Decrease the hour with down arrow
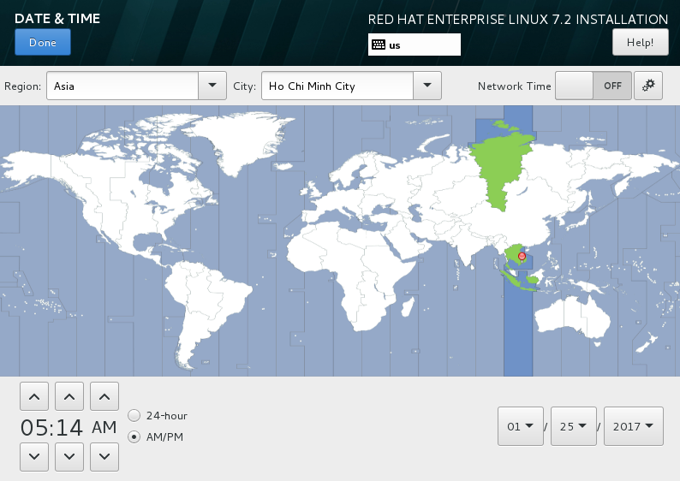Image resolution: width=680 pixels, height=481 pixels. click(34, 456)
